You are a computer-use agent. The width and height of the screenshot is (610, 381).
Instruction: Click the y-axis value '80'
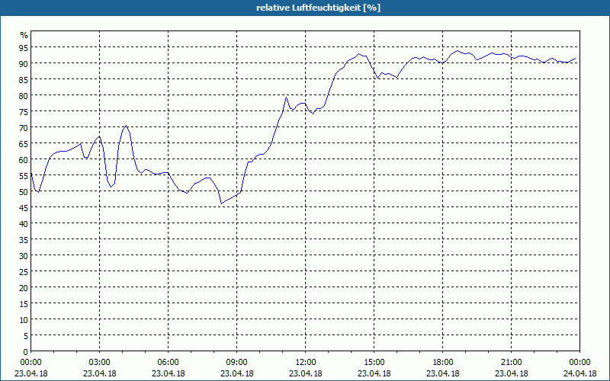tap(24, 96)
